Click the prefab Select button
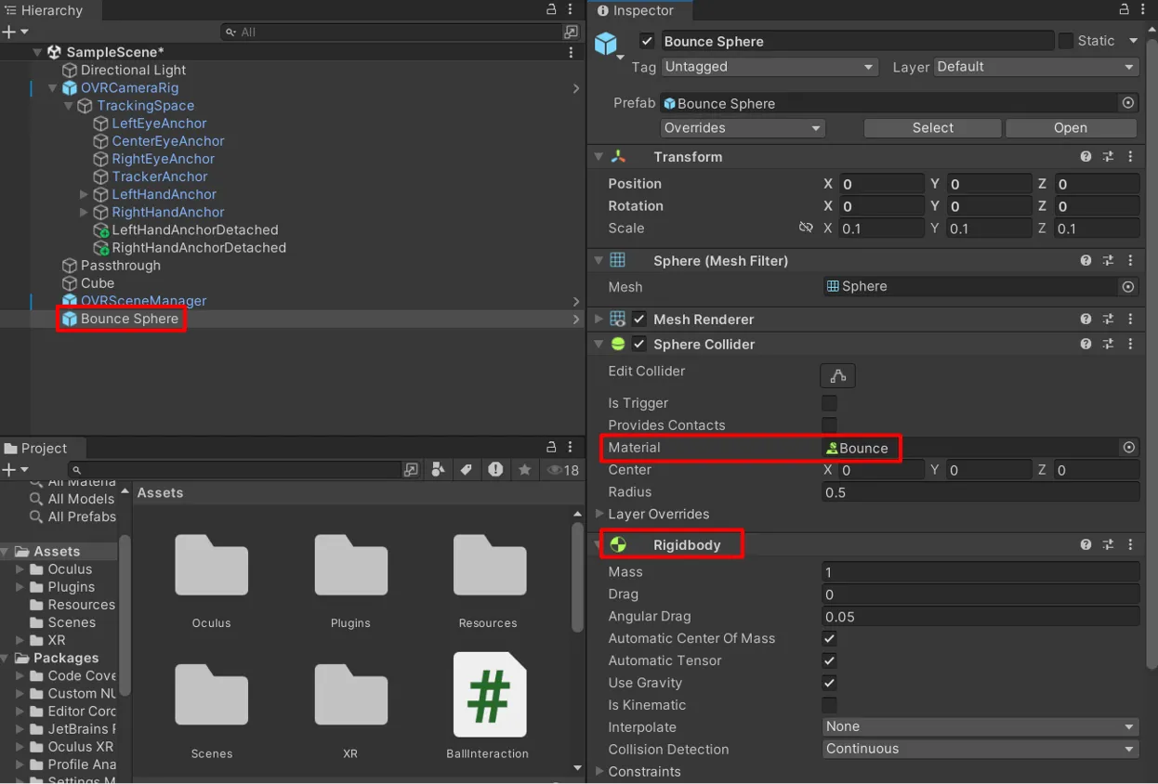The image size is (1158, 784). click(932, 128)
